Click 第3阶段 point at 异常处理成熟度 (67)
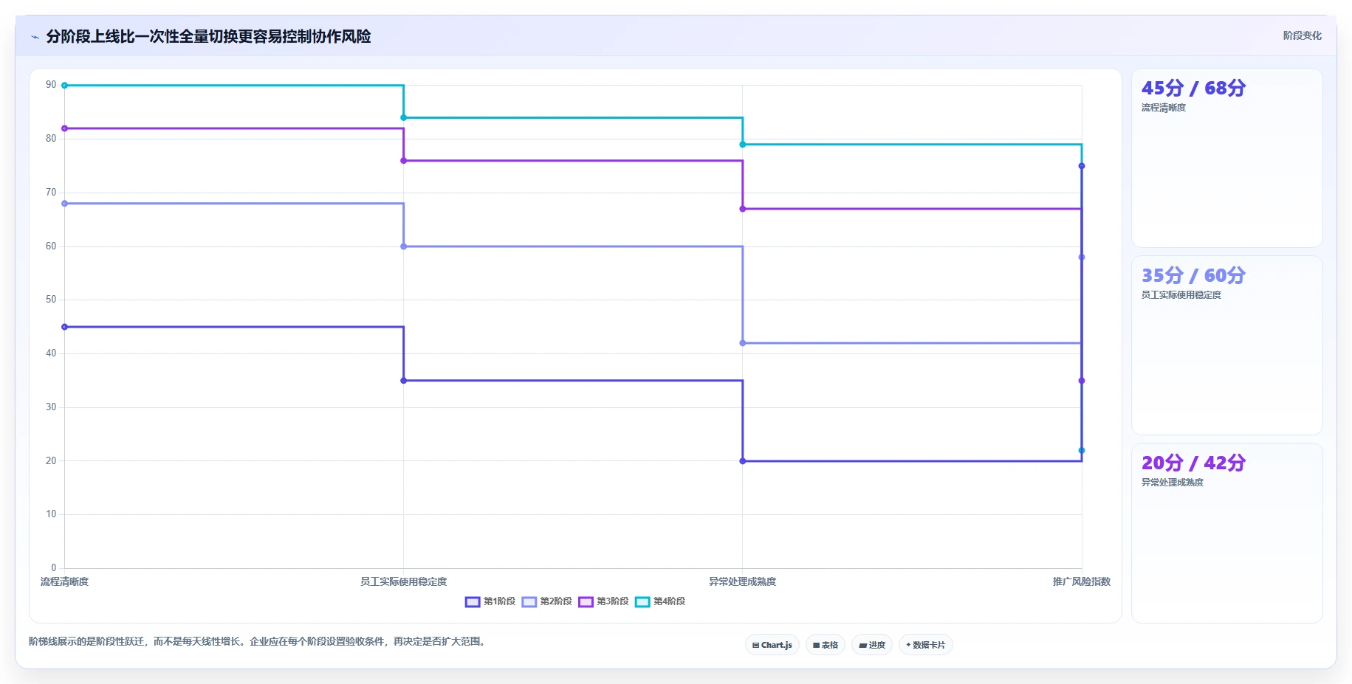The width and height of the screenshot is (1352, 684). (x=743, y=209)
